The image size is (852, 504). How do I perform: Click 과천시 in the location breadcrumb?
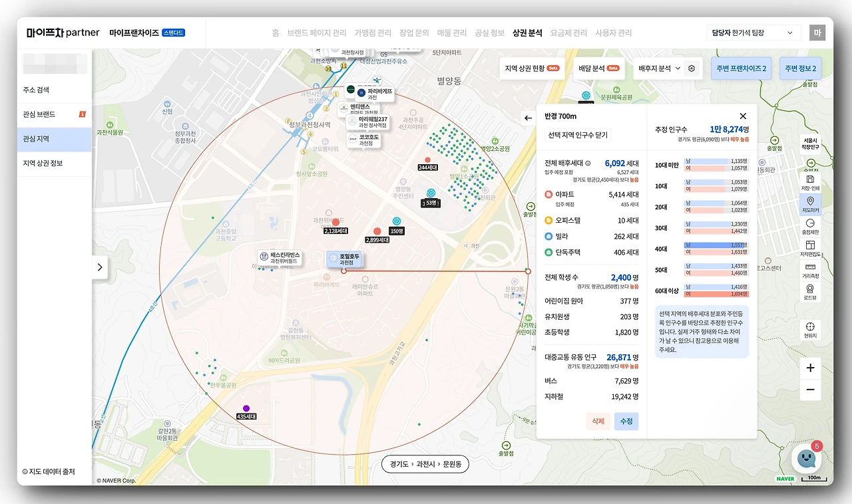(x=426, y=463)
